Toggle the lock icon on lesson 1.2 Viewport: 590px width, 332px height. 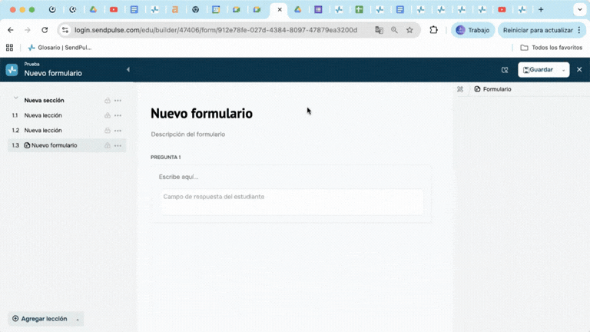pos(108,131)
